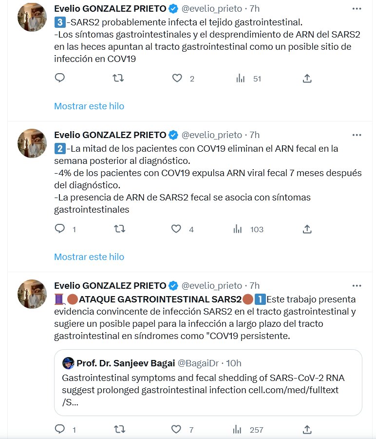
Task: Open more options on first tweet
Action: (357, 9)
